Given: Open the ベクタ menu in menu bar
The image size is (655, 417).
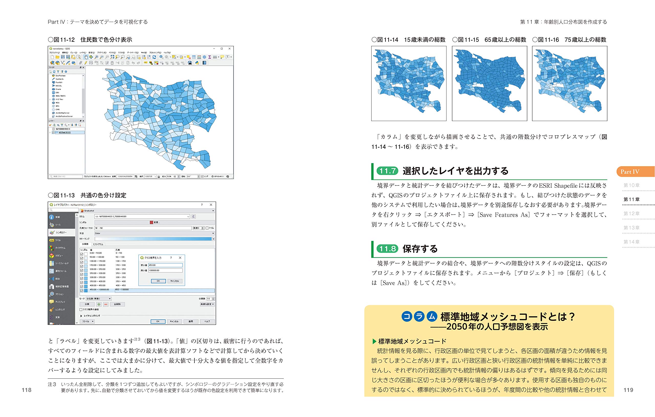Looking at the screenshot, I should tap(112, 53).
